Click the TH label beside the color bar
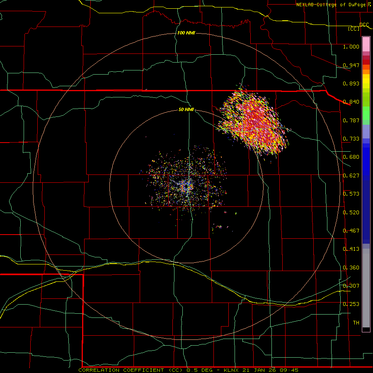This screenshot has height=373, width=373. [x=356, y=323]
